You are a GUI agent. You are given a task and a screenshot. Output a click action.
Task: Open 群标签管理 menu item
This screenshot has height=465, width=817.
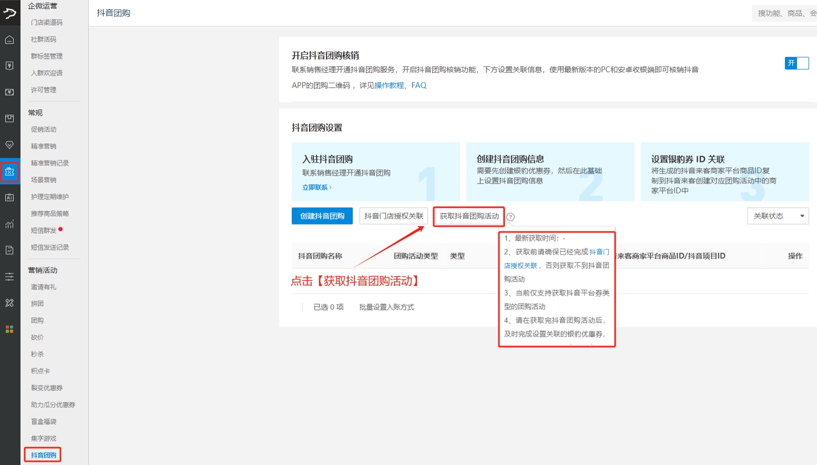point(47,56)
